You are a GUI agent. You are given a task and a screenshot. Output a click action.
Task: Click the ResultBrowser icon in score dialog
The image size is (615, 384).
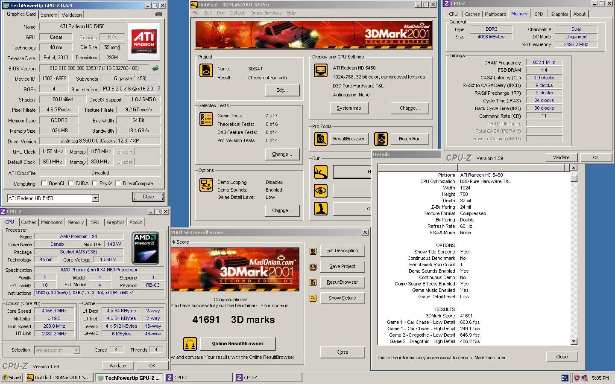pyautogui.click(x=313, y=282)
